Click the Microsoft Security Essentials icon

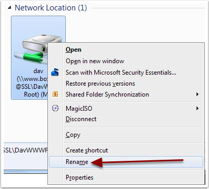pyautogui.click(x=55, y=72)
